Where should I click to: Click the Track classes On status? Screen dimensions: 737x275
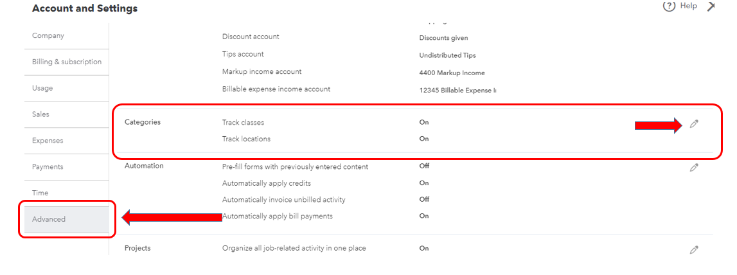[x=424, y=122]
